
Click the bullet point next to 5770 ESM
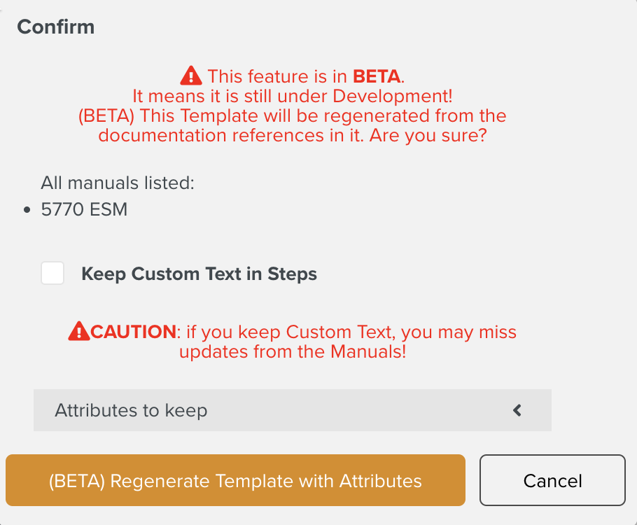[26, 209]
